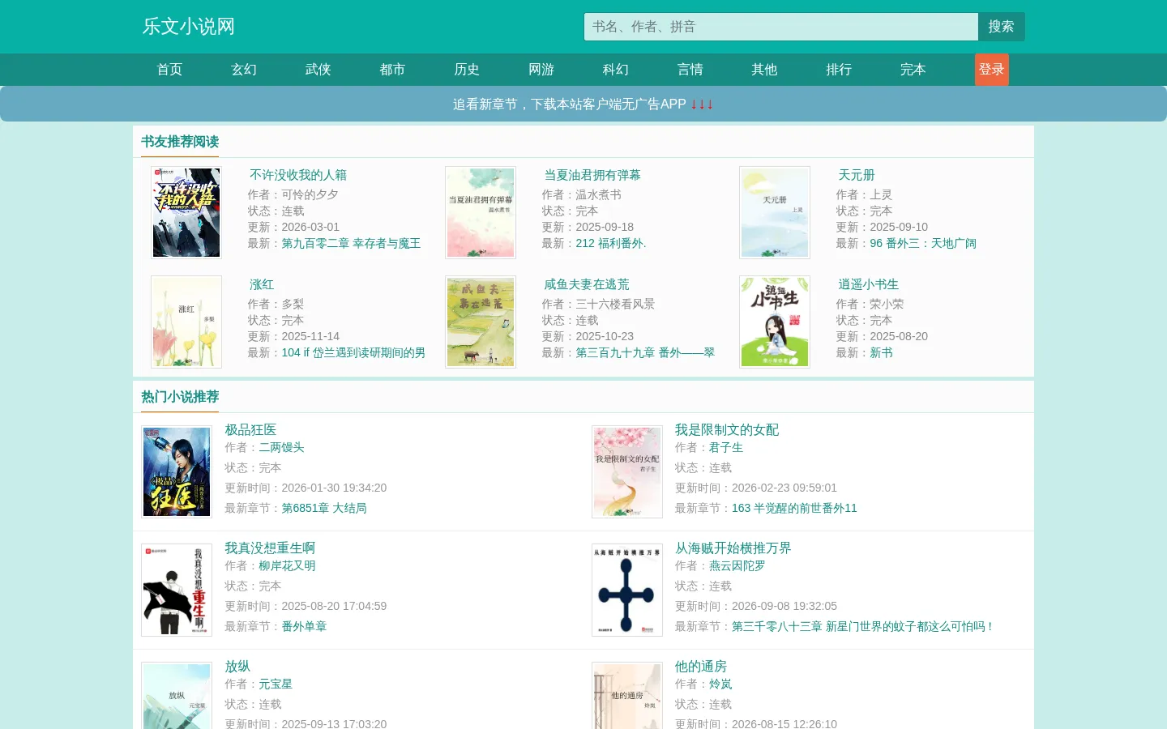Viewport: 1167px width, 729px height.
Task: Open author link 燕云因陀罗
Action: tap(737, 565)
